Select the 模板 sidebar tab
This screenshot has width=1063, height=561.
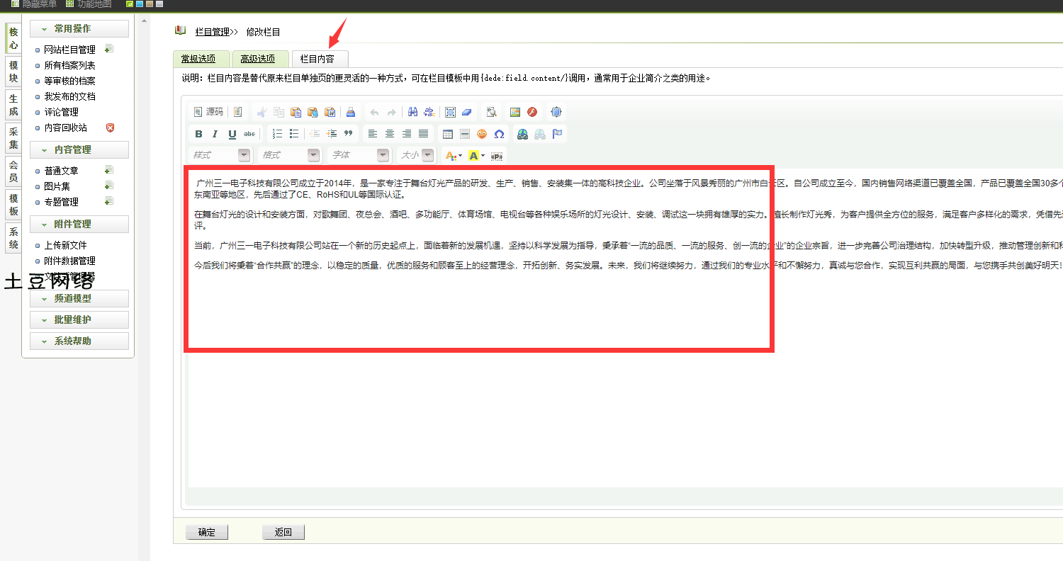pos(12,205)
